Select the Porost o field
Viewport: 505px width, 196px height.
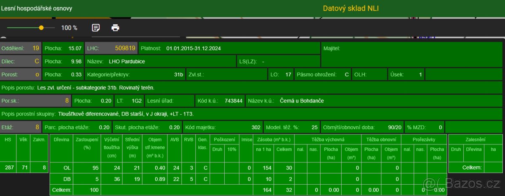pos(21,75)
